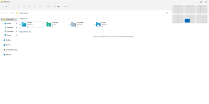The image size is (209, 104).
Task: Snap window to left half layout zone
Action: pos(175,9)
